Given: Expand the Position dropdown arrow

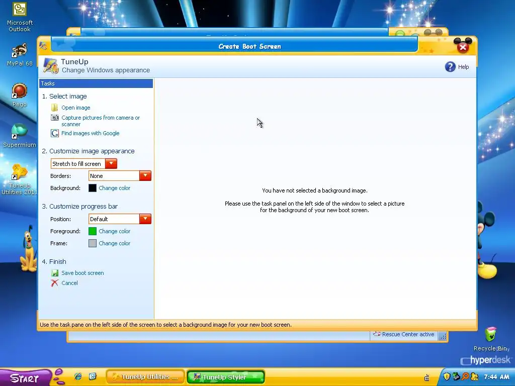Looking at the screenshot, I should [x=145, y=219].
